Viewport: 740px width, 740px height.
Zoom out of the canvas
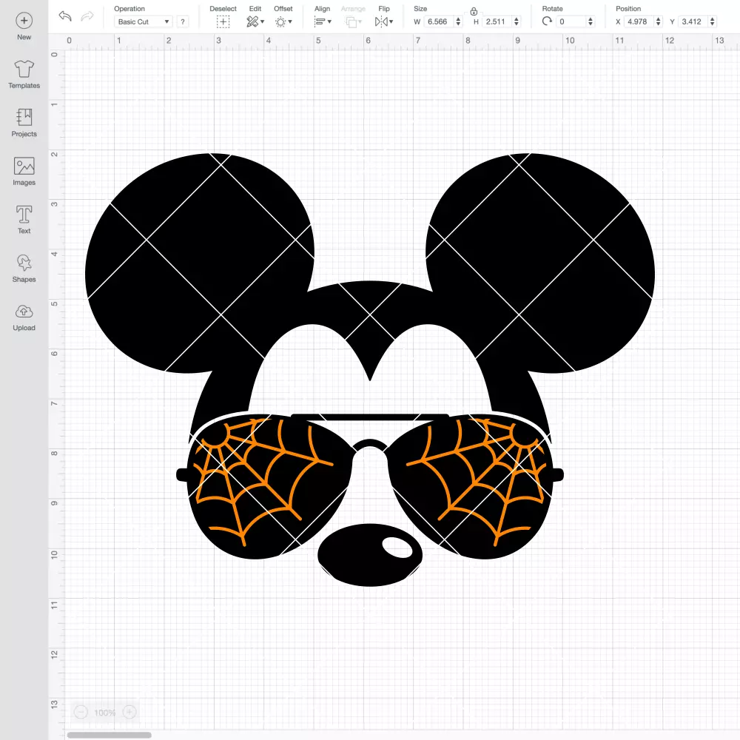pos(81,712)
